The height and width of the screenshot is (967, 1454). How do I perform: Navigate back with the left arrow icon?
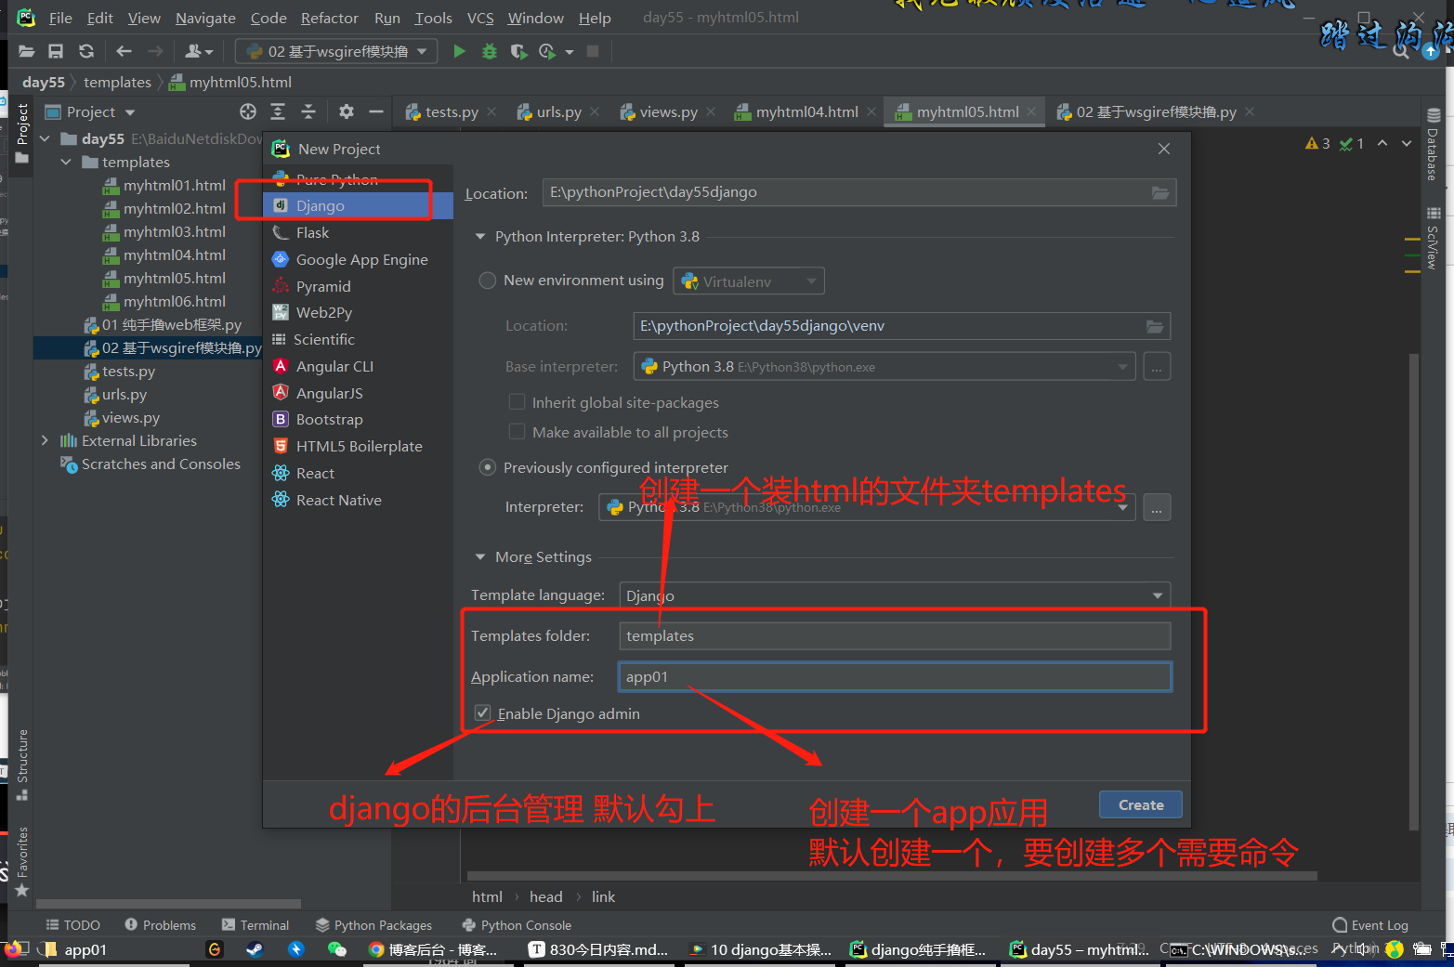(124, 51)
